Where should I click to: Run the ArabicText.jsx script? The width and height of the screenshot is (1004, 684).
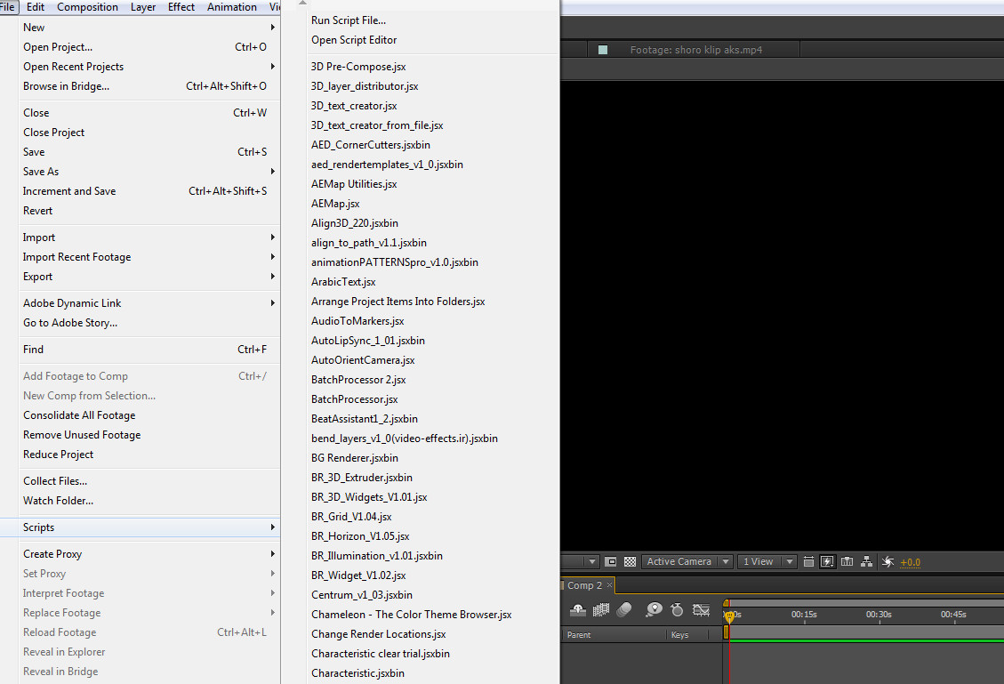tap(433, 282)
